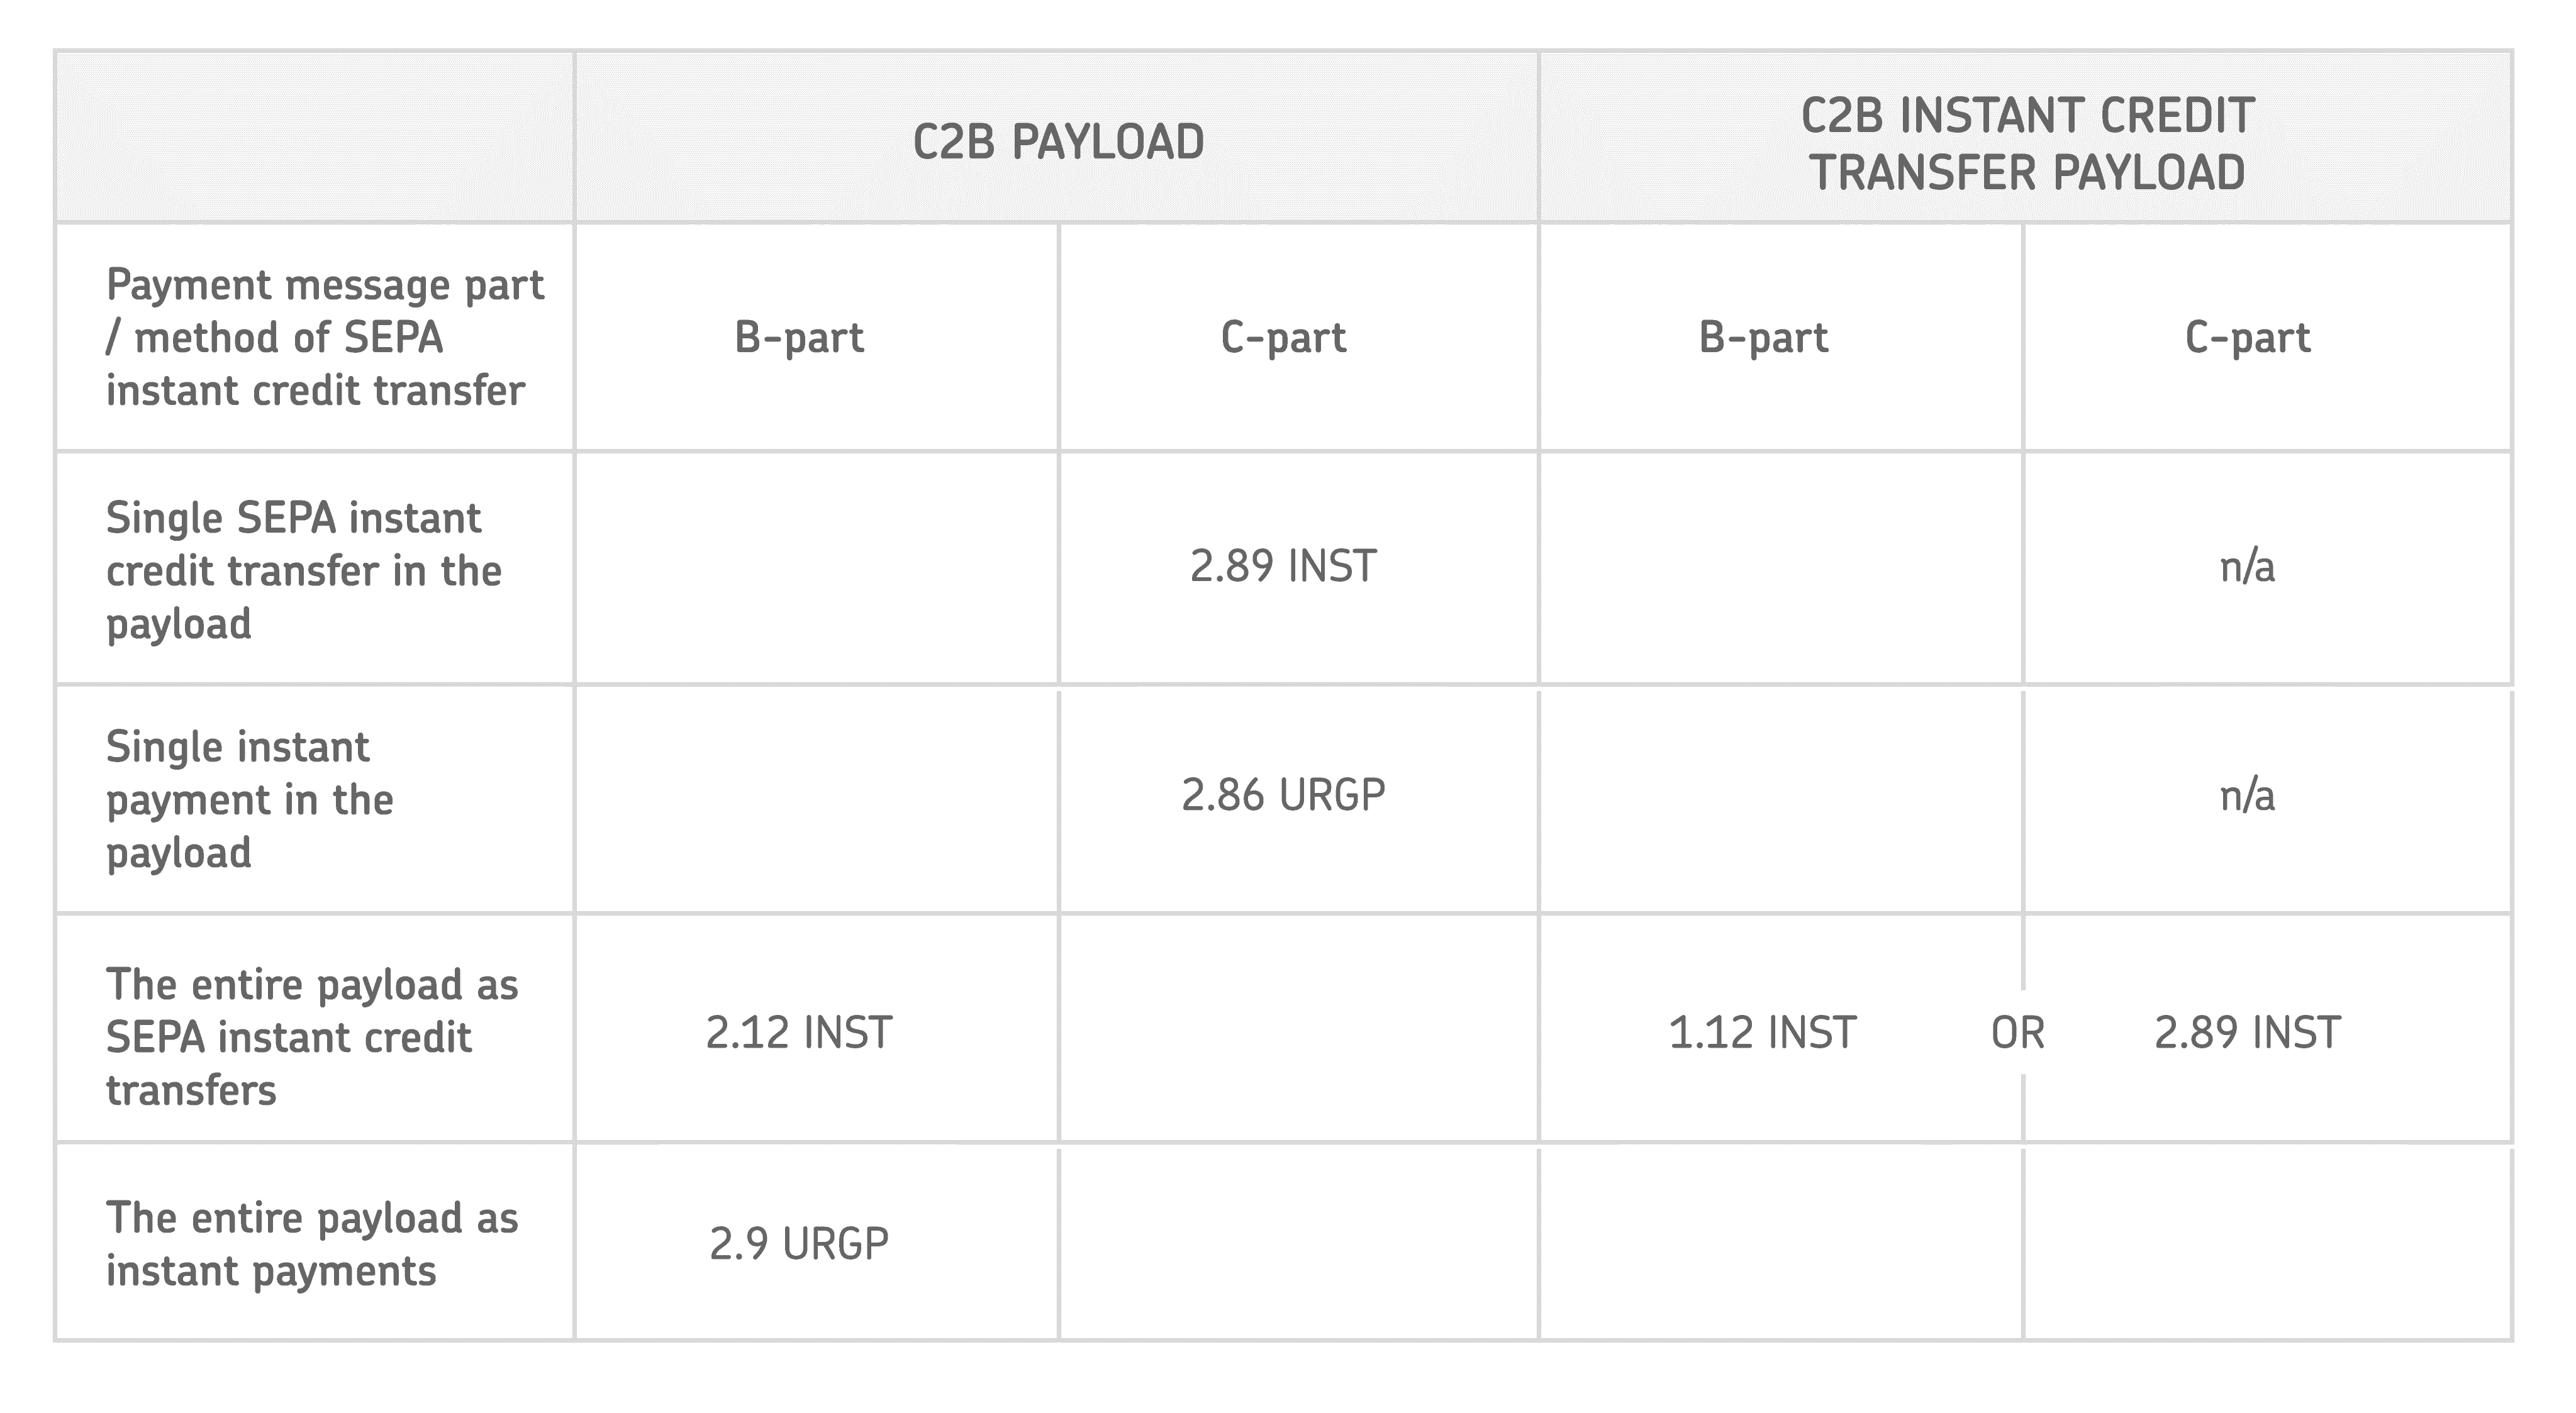Click 2.89 INST in Single SEPA row
The width and height of the screenshot is (2576, 1413).
tap(1283, 567)
